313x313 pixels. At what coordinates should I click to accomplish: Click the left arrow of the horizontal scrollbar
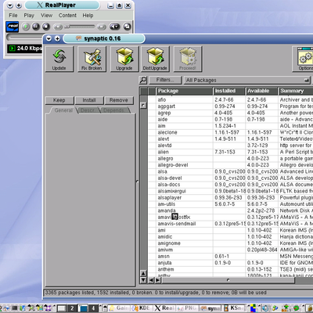click(x=152, y=280)
